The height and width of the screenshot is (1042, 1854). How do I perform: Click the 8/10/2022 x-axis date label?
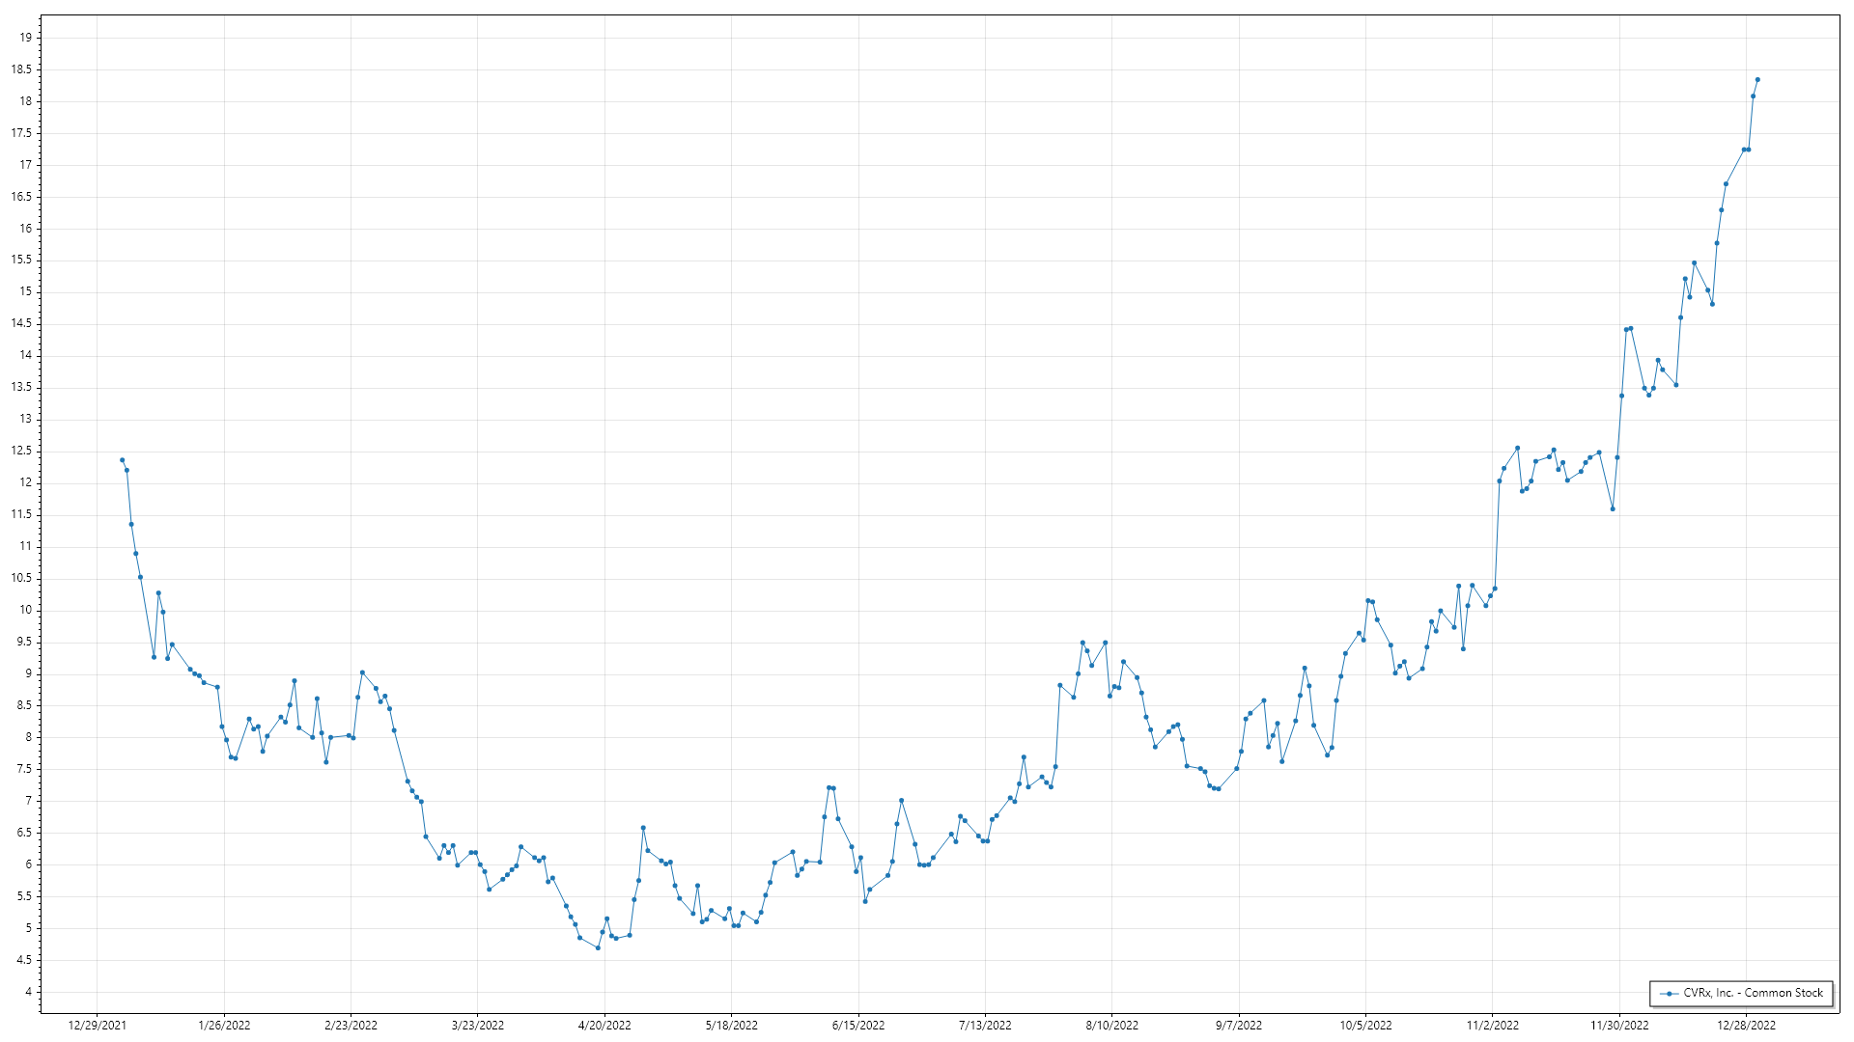coord(1111,1026)
